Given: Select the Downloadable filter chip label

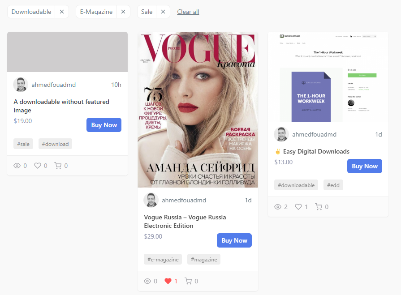Looking at the screenshot, I should coord(31,12).
